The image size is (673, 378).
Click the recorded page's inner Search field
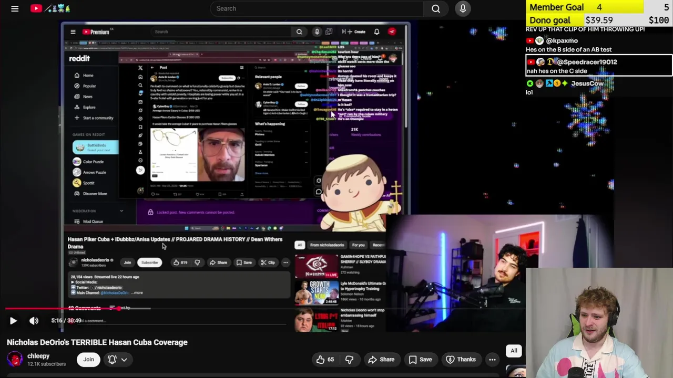point(221,31)
